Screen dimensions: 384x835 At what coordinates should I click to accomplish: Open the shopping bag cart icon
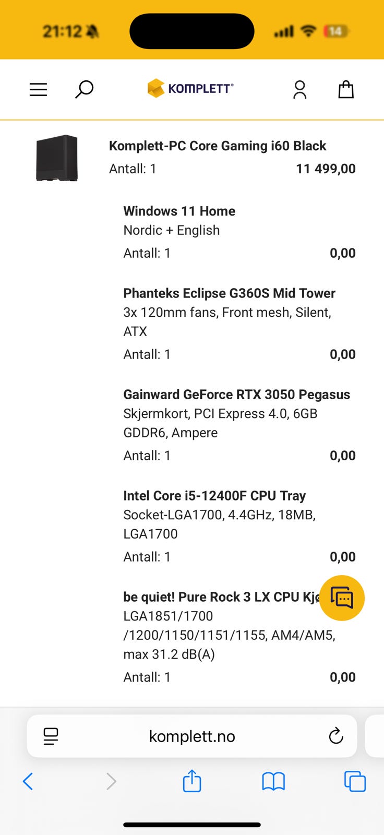pos(346,89)
